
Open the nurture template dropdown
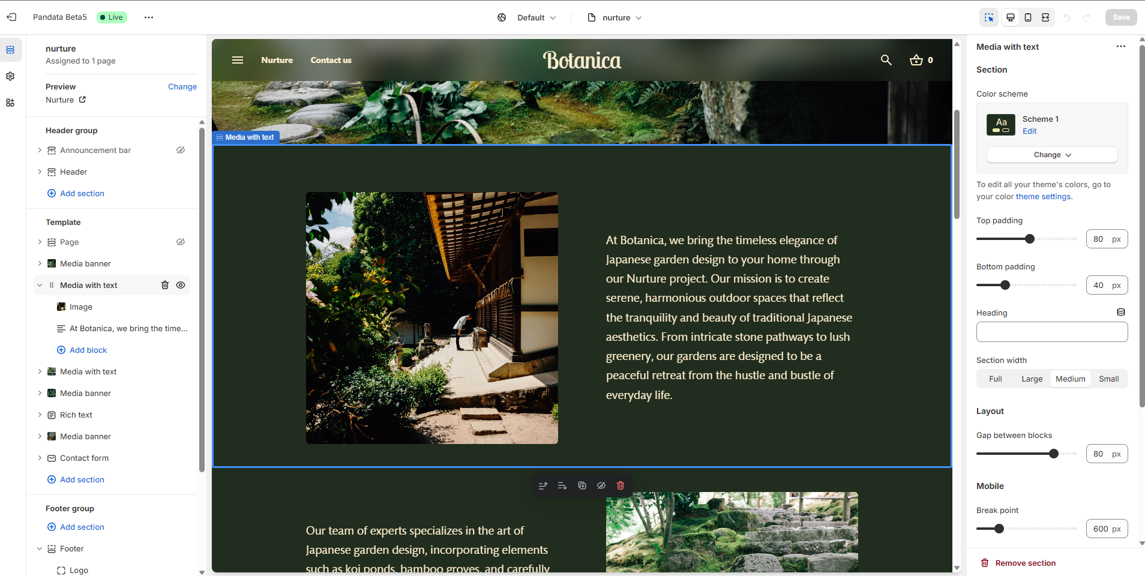click(615, 17)
